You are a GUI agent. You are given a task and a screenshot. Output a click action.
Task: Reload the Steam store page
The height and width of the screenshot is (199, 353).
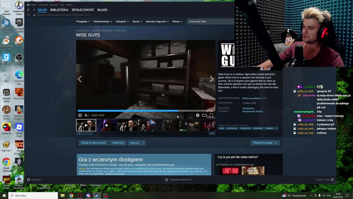pyautogui.click(x=28, y=15)
